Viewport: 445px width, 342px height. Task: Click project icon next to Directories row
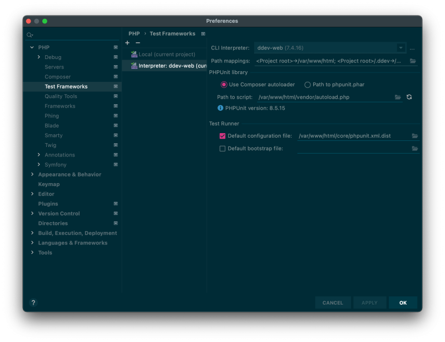[x=116, y=223]
